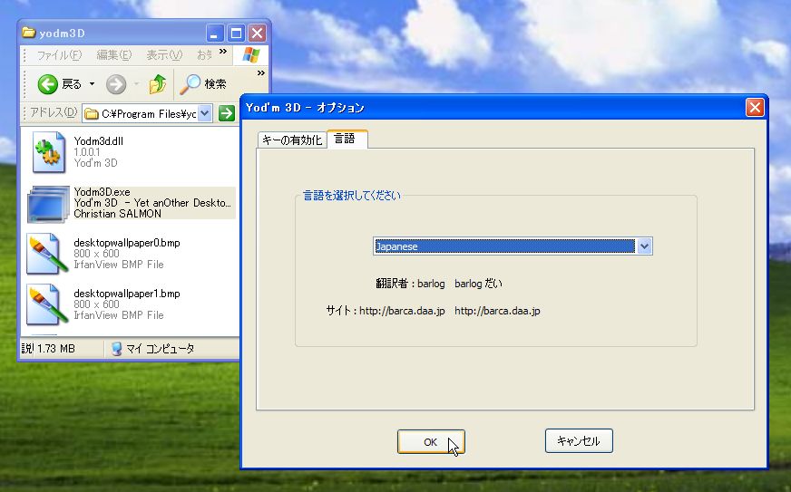Confirm options with the OK button
This screenshot has width=791, height=492.
431,441
